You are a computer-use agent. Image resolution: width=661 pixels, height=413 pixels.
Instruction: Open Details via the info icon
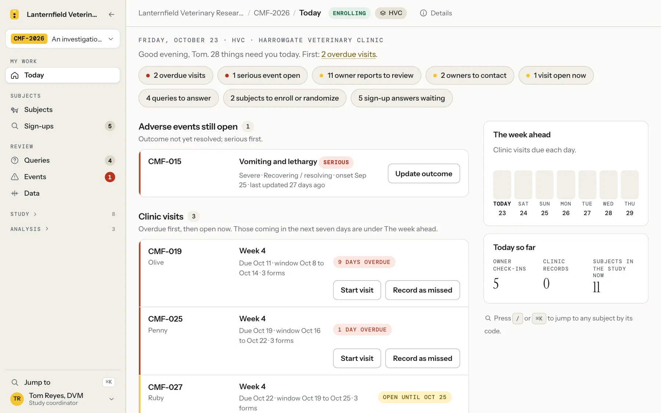tap(436, 13)
